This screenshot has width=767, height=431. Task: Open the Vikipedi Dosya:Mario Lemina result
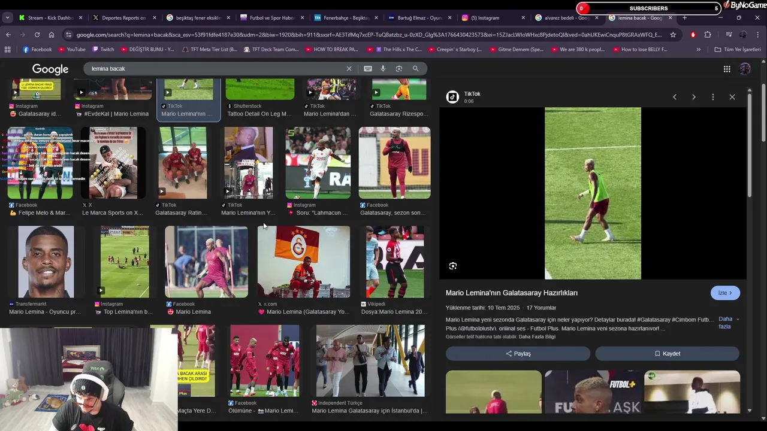pyautogui.click(x=395, y=262)
